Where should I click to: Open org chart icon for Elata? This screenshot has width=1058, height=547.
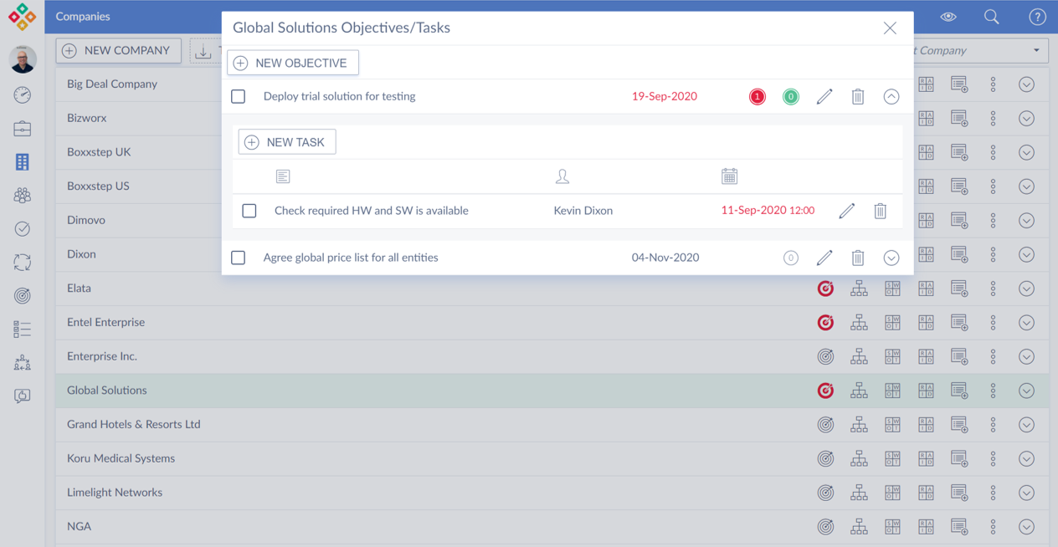[x=859, y=289]
